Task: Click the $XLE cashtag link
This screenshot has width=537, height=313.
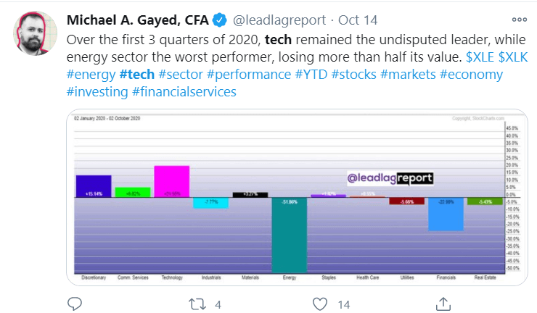Action: (x=478, y=57)
